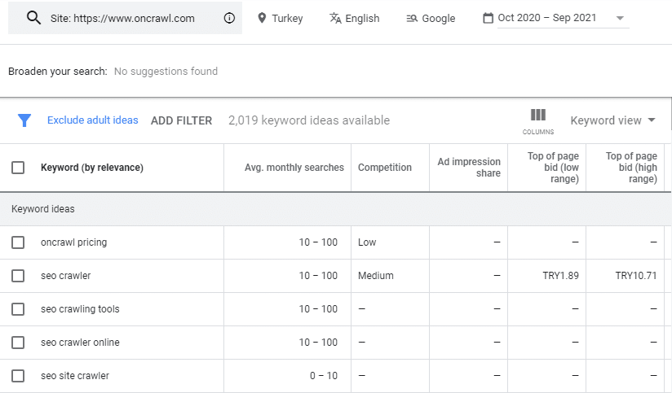Sort by Keyword (by relevance) header

point(91,167)
